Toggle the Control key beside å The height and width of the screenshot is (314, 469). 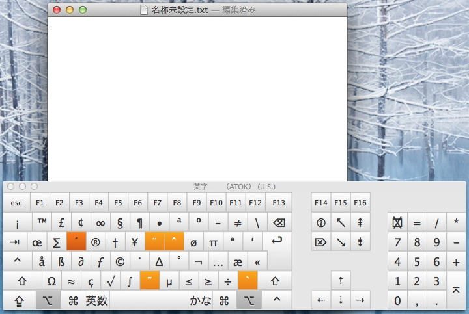[x=18, y=261]
